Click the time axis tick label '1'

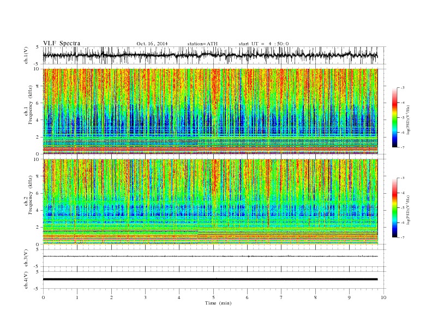77,297
